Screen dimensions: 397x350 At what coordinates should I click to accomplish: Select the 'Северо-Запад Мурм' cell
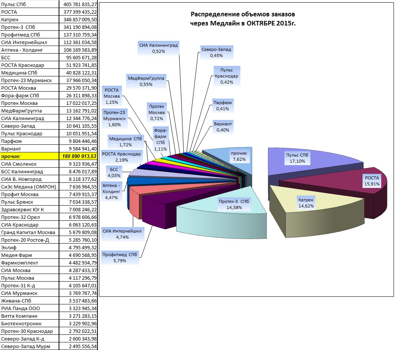click(x=30, y=346)
